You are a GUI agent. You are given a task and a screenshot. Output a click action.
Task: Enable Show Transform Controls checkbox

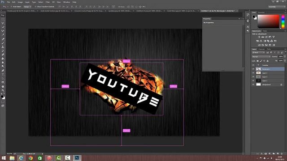(35, 7)
